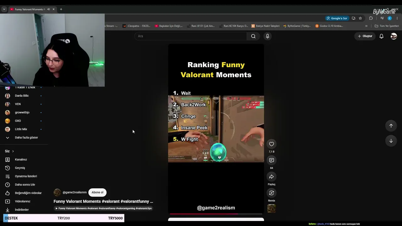The height and width of the screenshot is (226, 402).
Task: Open the Videolarınız play icon
Action: (8, 202)
